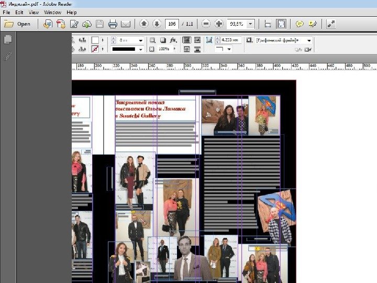
Task: Zoom in with the plus button
Action: tap(219, 24)
